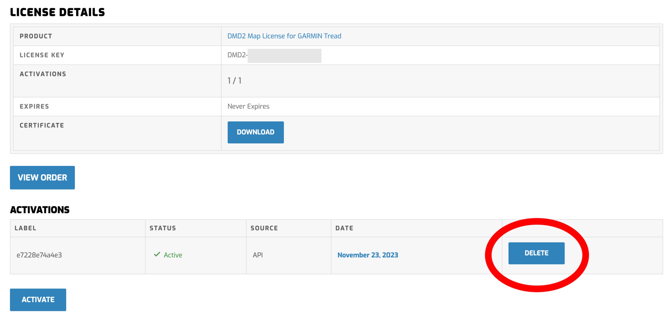The height and width of the screenshot is (318, 671).
Task: Click the ACTIVATIONS section heading
Action: click(40, 210)
